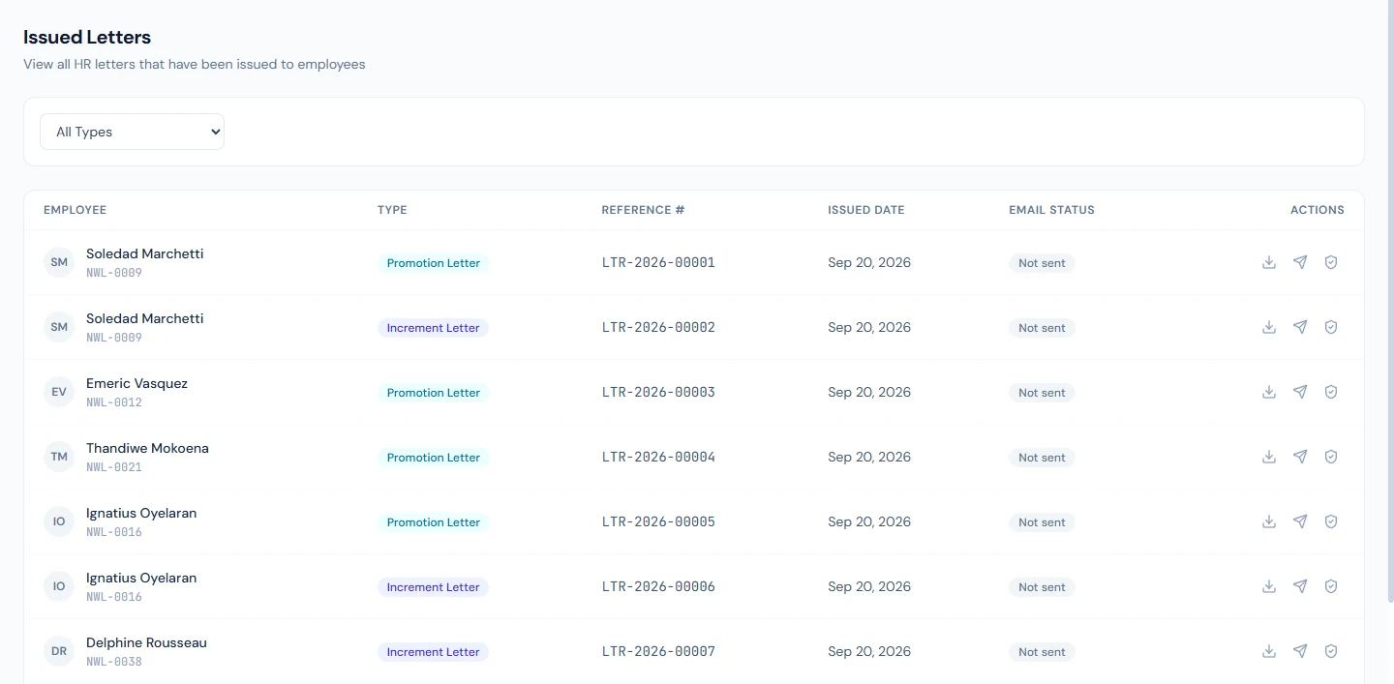Click shield icon for LTR-2026-00005
This screenshot has width=1394, height=684.
[1331, 521]
